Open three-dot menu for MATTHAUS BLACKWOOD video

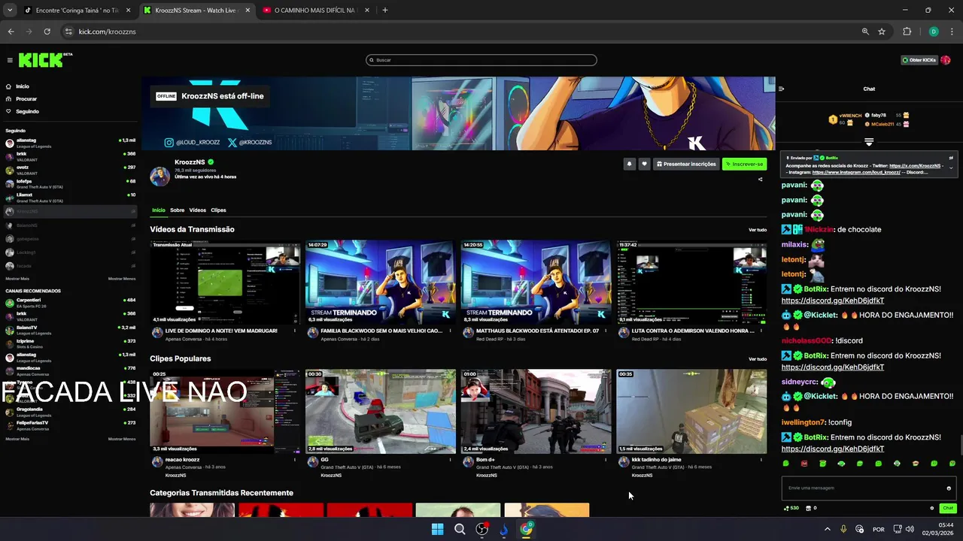606,331
